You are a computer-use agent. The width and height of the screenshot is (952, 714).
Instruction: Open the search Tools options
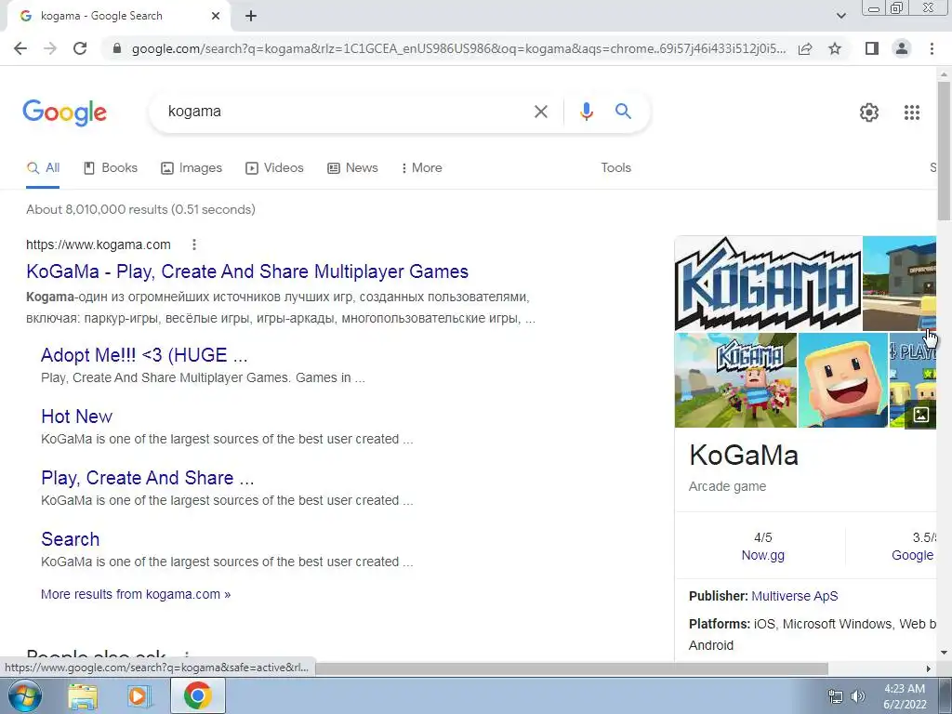point(615,168)
